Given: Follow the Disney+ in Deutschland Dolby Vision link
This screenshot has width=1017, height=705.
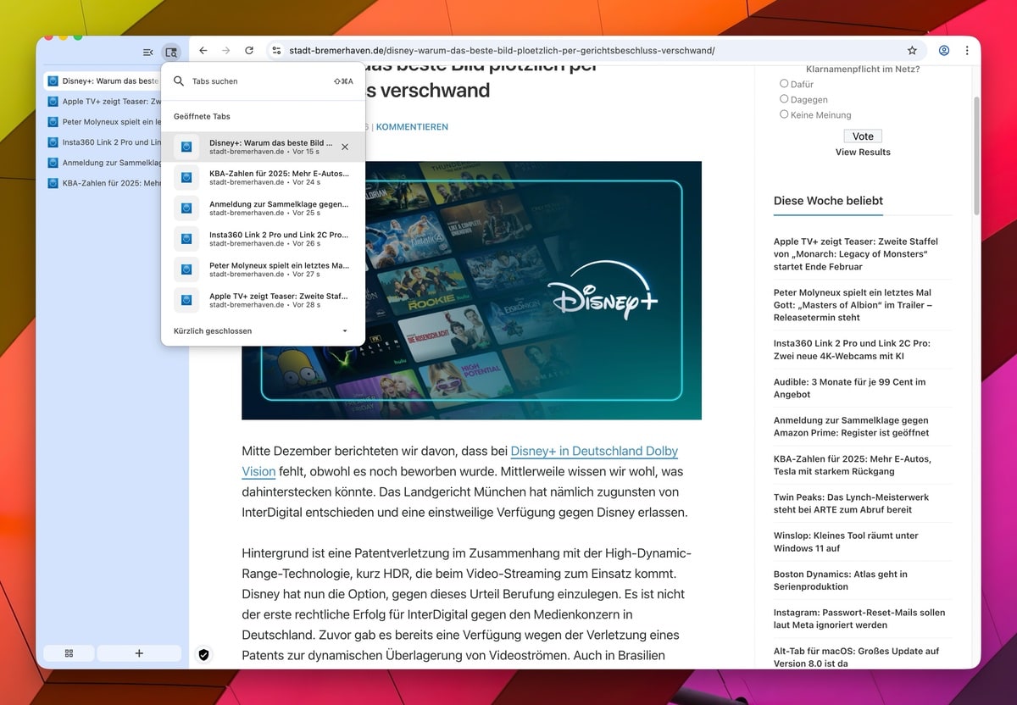Looking at the screenshot, I should (x=460, y=461).
